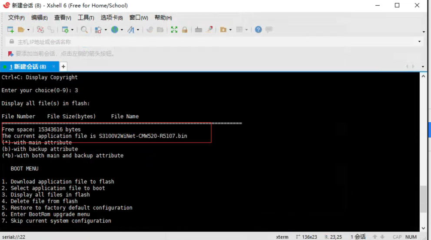Expand the address bar history dropdown
The width and height of the screenshot is (431, 240).
[419, 42]
